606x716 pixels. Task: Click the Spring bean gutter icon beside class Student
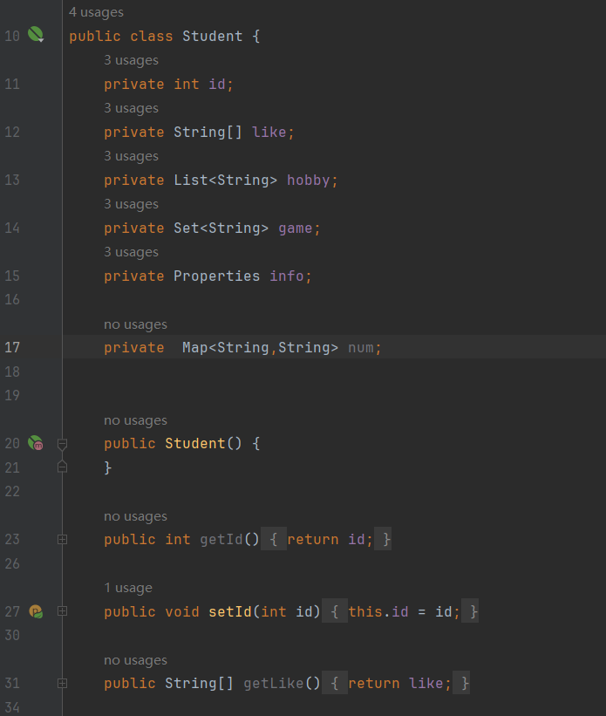(36, 36)
